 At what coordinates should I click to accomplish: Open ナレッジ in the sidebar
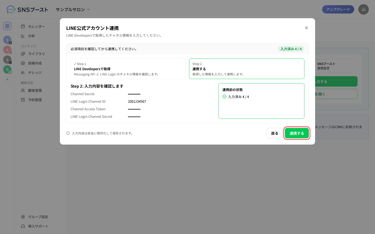pos(41,73)
